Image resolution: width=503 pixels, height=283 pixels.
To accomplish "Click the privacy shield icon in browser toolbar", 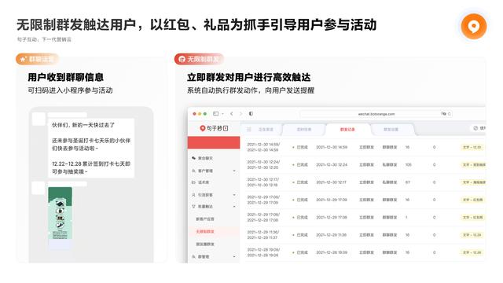I will pyautogui.click(x=251, y=113).
